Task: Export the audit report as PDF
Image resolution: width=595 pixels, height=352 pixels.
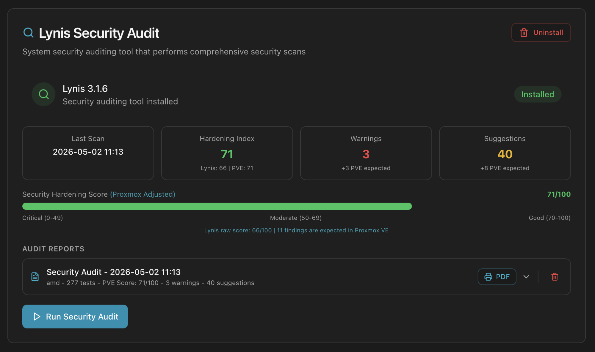Action: 497,277
